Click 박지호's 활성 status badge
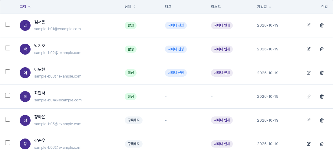The width and height of the screenshot is (333, 156). pos(130,49)
